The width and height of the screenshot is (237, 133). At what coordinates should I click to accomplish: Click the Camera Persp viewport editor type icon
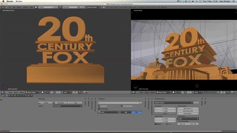point(134,92)
